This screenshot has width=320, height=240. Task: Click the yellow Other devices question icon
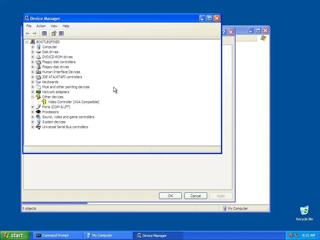click(38, 97)
